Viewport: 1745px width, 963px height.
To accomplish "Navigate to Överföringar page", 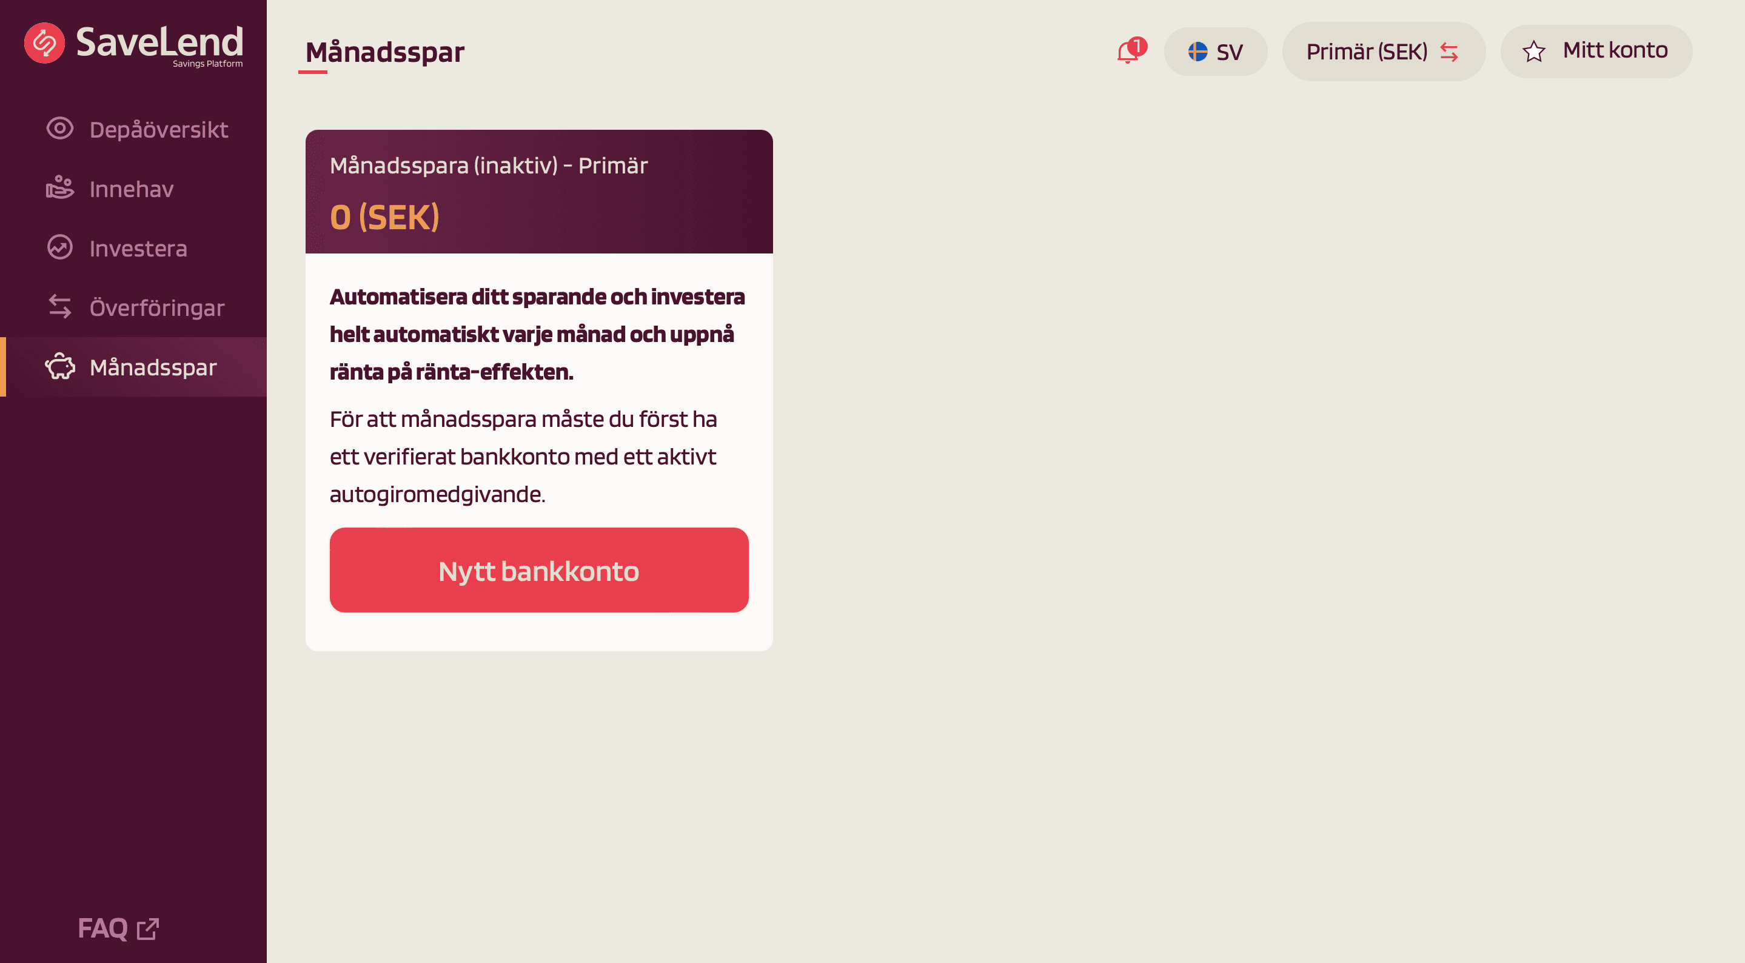I will click(156, 308).
